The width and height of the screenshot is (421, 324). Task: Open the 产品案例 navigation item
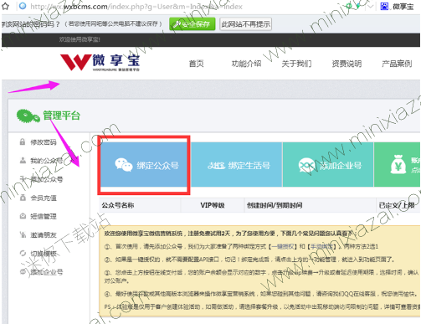tap(397, 64)
